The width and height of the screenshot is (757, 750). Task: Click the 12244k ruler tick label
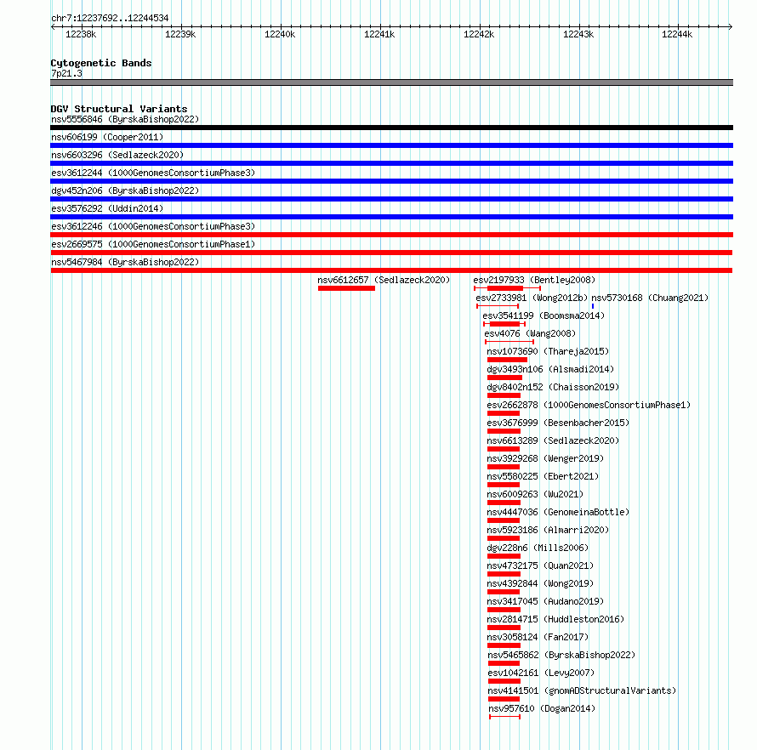(x=677, y=34)
